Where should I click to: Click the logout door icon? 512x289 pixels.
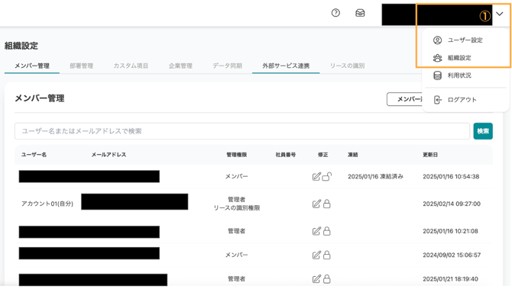[x=437, y=100]
